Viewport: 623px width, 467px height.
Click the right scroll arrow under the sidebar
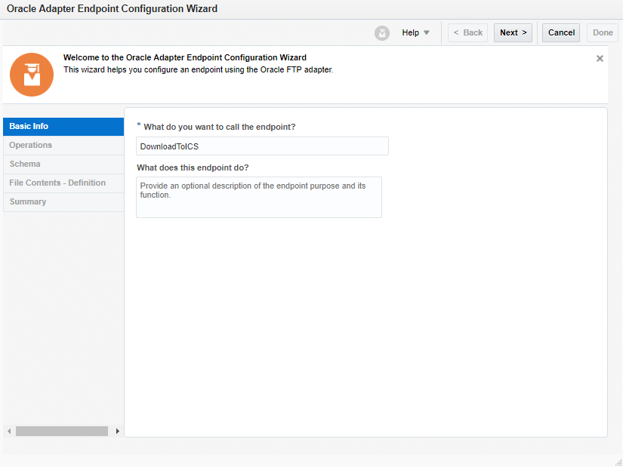117,432
